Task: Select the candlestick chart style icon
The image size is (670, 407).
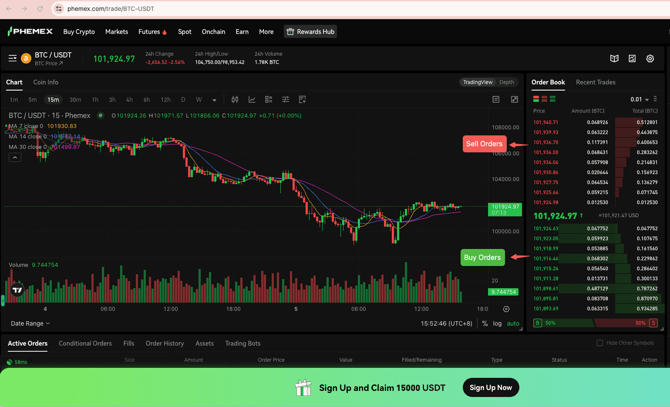Action: tap(235, 99)
